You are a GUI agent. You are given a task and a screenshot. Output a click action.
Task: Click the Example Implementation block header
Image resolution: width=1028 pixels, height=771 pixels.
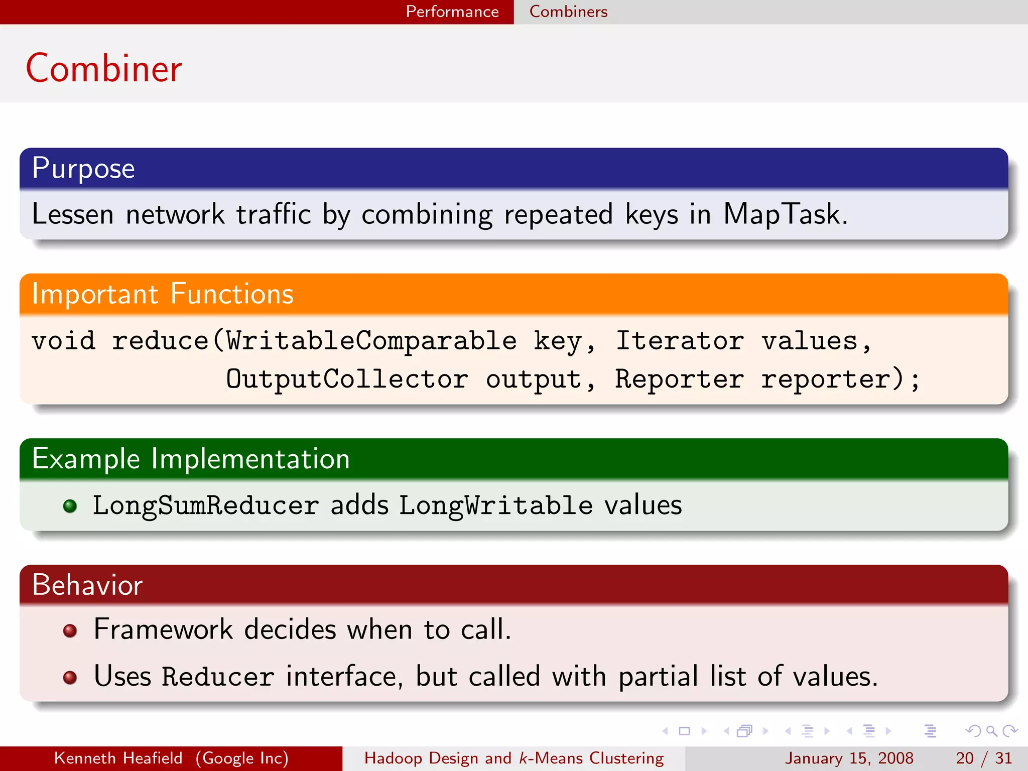[x=513, y=458]
